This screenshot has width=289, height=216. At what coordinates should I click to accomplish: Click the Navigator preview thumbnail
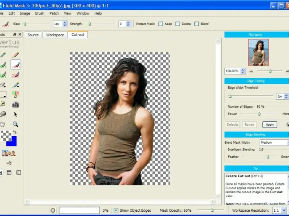click(258, 53)
